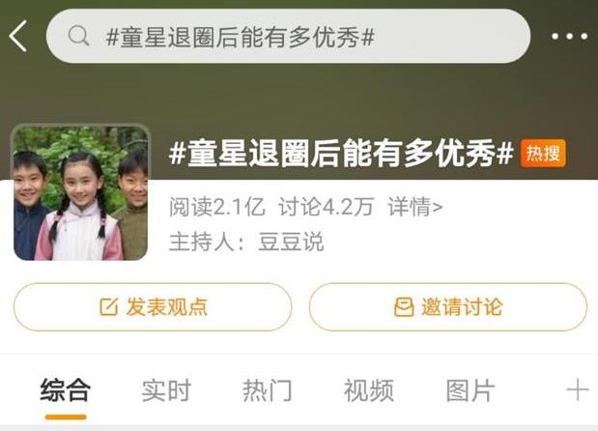Click the pencil icon on 发表观点
The height and width of the screenshot is (431, 598).
109,306
